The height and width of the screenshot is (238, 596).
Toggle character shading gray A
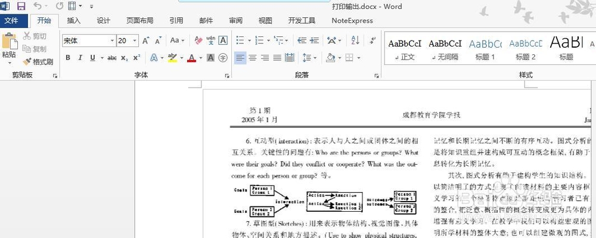[210, 58]
